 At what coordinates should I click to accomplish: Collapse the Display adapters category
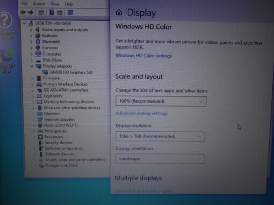click(32, 66)
